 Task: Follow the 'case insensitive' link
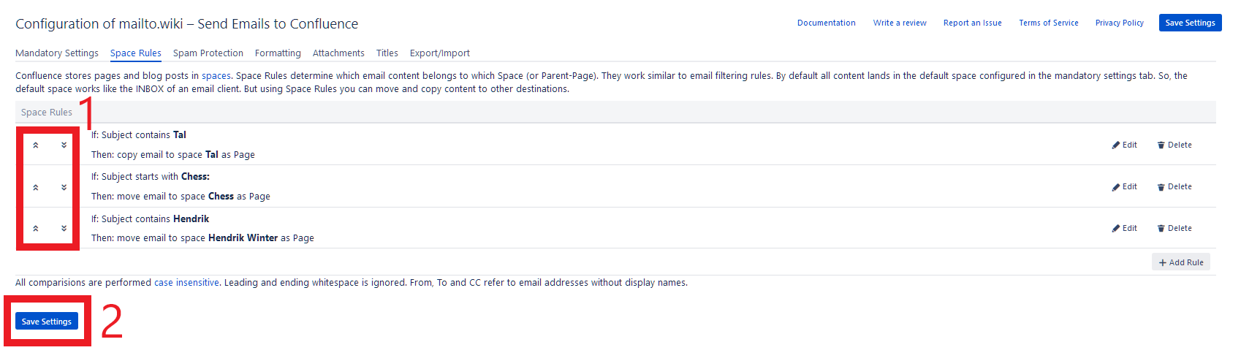(x=186, y=283)
